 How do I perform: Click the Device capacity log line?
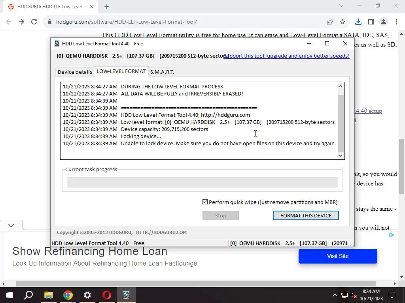point(135,129)
